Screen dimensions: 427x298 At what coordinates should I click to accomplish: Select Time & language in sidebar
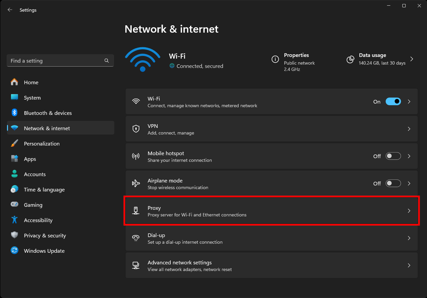coord(44,189)
